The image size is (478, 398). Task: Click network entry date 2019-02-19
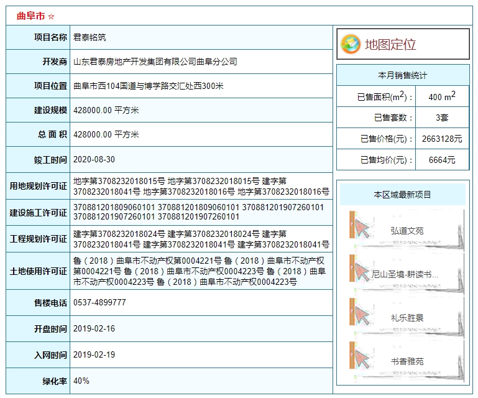click(94, 354)
